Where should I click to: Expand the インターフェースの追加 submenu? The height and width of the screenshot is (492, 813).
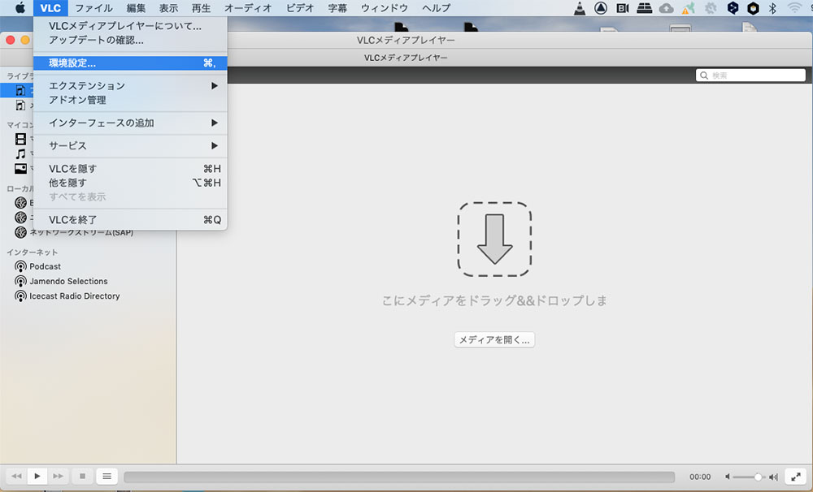point(130,123)
